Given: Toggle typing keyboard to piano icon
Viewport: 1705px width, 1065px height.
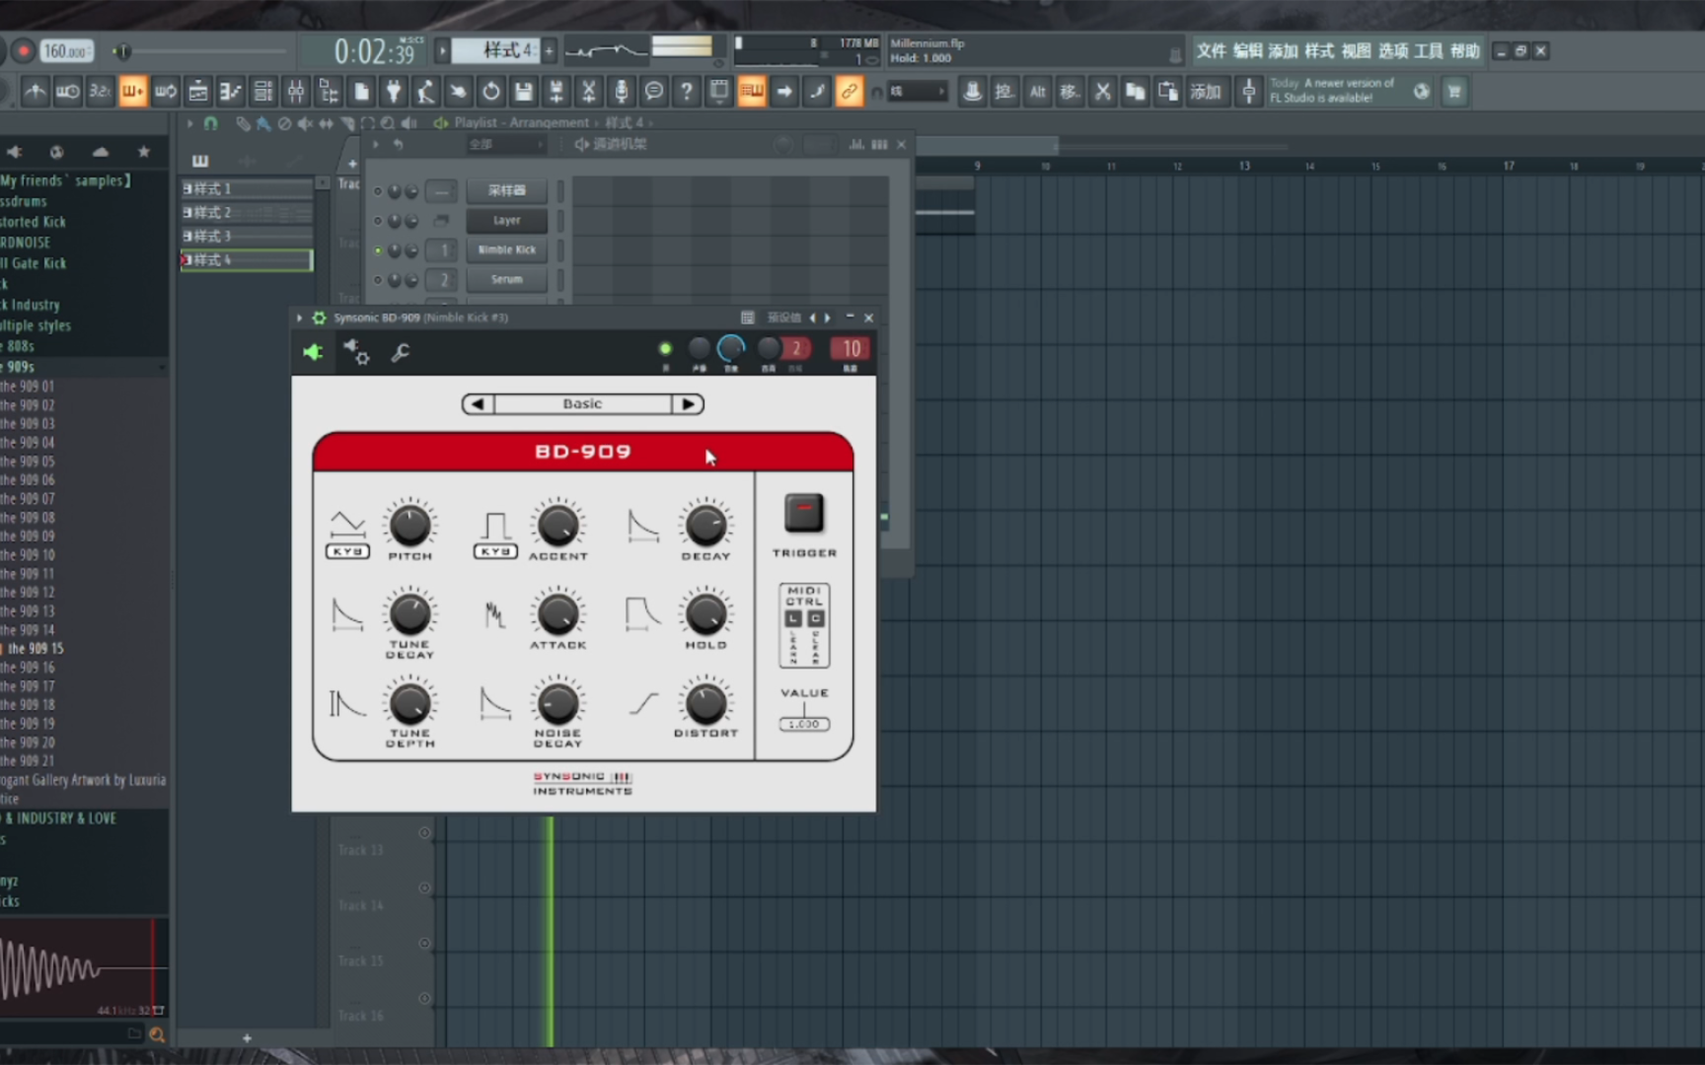Looking at the screenshot, I should pos(752,92).
